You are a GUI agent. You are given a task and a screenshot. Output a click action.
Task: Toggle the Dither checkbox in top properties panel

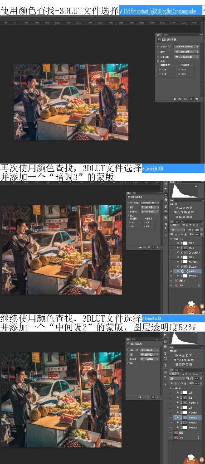click(x=157, y=61)
